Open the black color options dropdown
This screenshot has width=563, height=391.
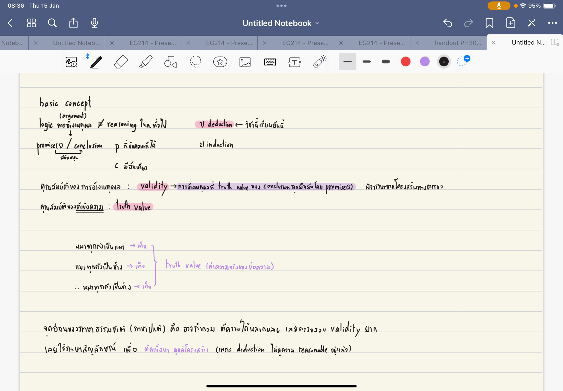pos(444,61)
